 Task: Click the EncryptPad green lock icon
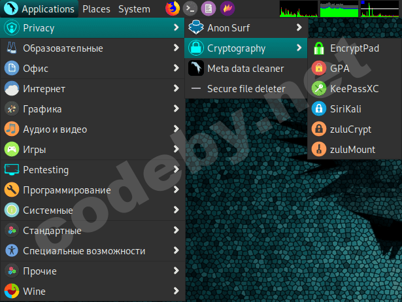point(319,48)
